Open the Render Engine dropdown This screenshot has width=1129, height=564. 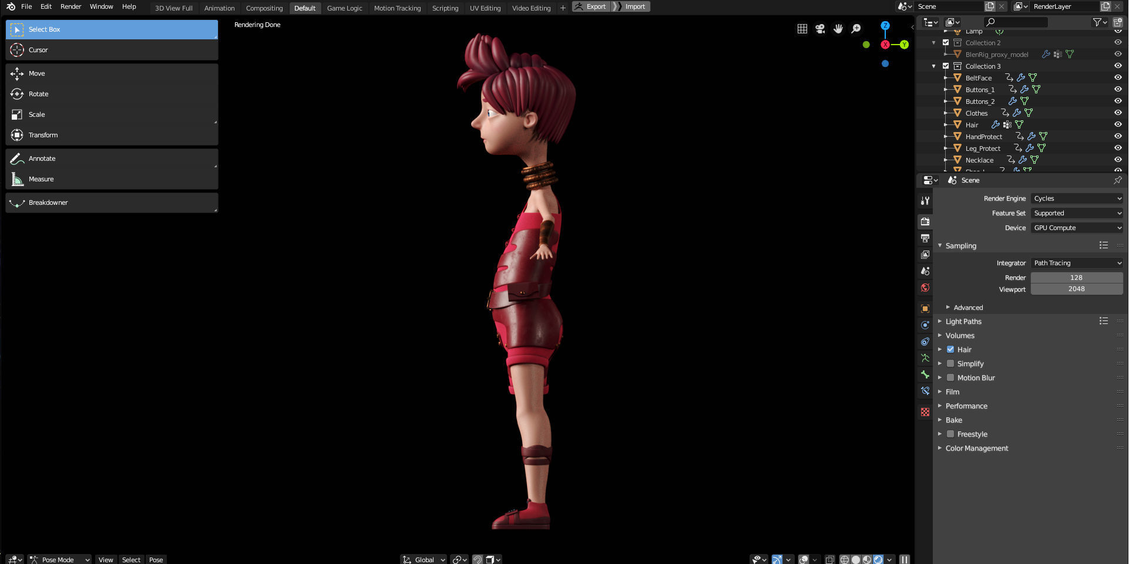point(1077,198)
